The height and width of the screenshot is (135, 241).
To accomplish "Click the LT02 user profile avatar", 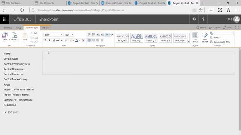I will (x=237, y=19).
